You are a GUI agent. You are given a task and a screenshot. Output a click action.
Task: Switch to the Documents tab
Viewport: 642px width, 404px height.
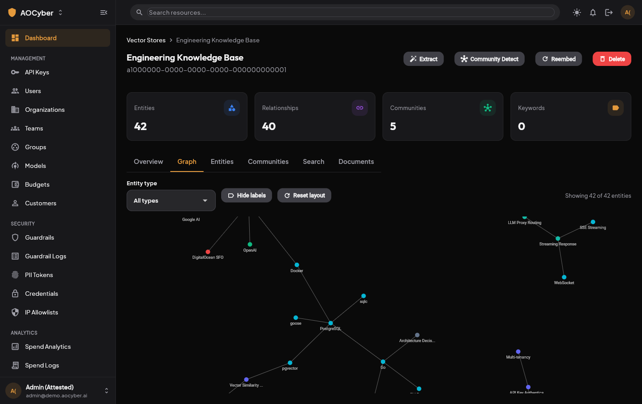tap(356, 162)
